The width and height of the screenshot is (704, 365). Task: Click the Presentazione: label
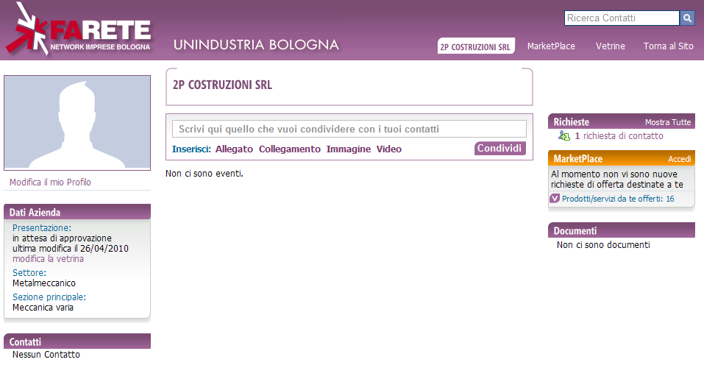(x=42, y=228)
